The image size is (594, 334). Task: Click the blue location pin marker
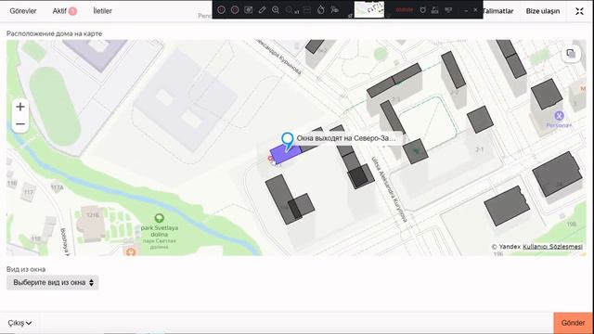[x=288, y=141]
